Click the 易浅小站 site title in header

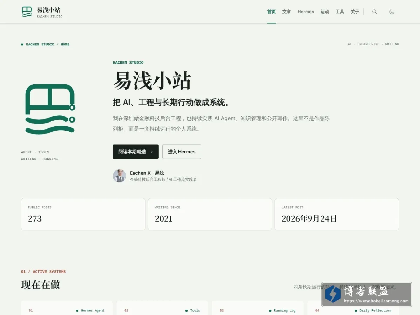[49, 10]
